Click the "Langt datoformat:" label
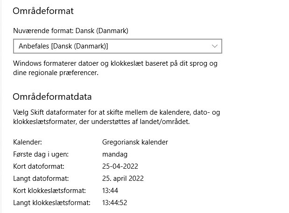The height and width of the screenshot is (213, 289). point(41,178)
